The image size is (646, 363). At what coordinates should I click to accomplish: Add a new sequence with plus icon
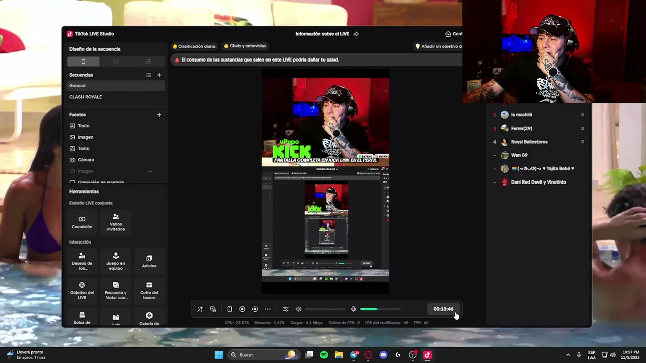pos(159,75)
